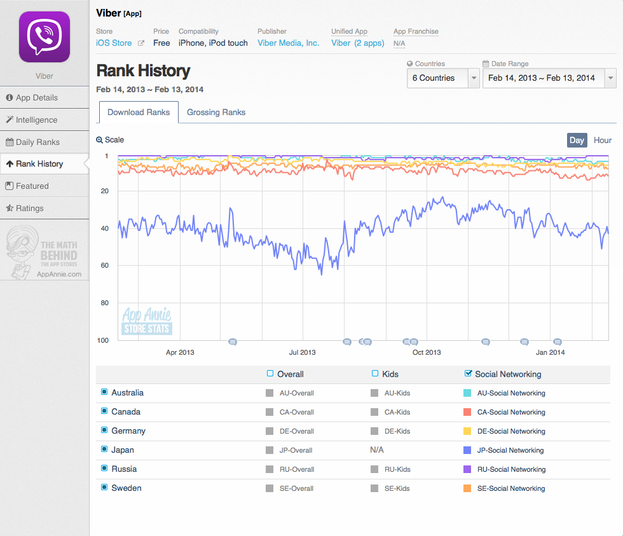
Task: Open the iOS Store link
Action: coord(114,43)
